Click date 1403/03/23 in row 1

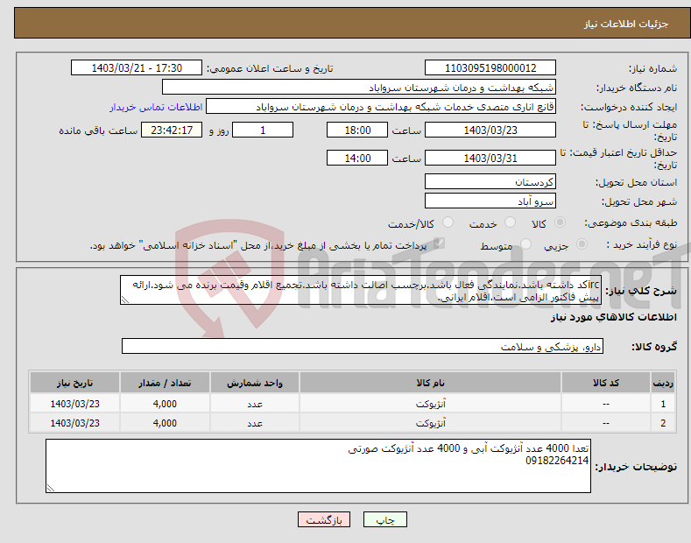pyautogui.click(x=74, y=404)
